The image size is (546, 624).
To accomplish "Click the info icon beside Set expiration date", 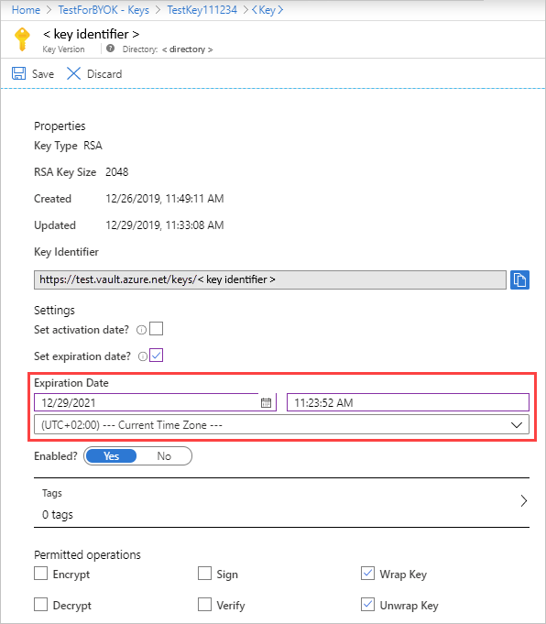I will 143,356.
